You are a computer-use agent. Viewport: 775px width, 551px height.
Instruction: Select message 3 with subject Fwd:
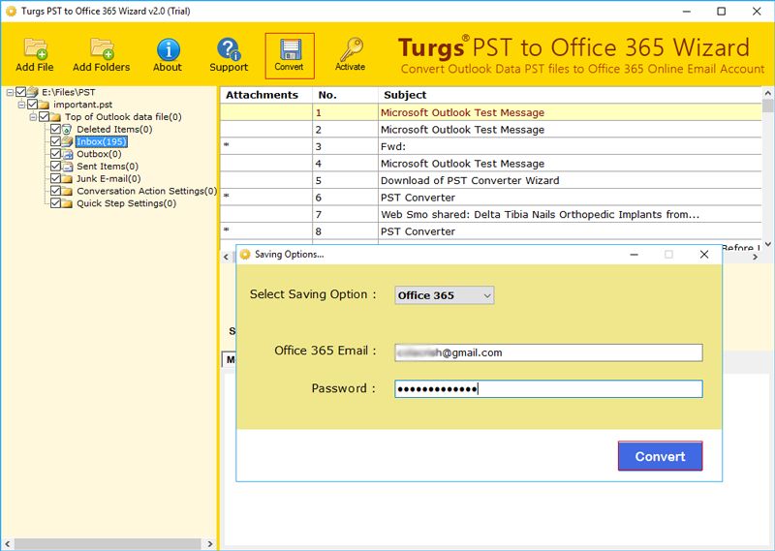tap(491, 146)
